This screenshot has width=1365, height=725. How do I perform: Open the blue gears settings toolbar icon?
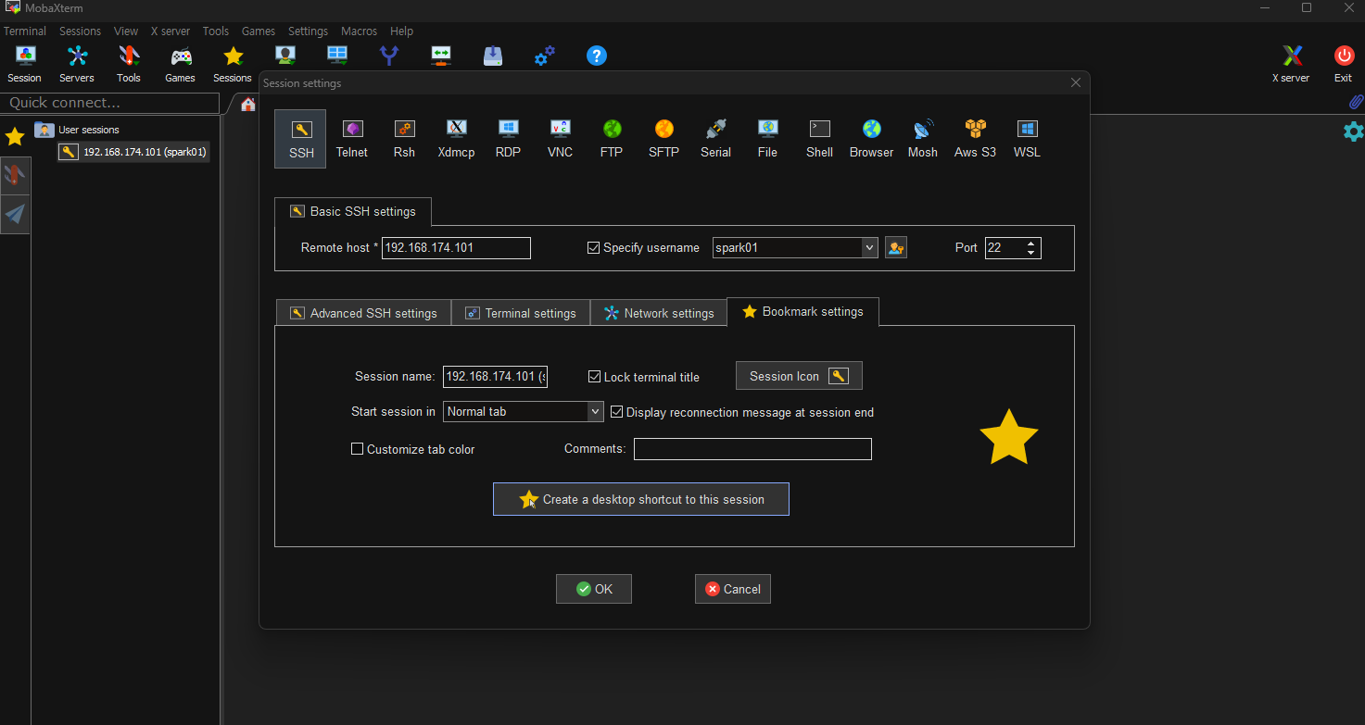[x=545, y=56]
